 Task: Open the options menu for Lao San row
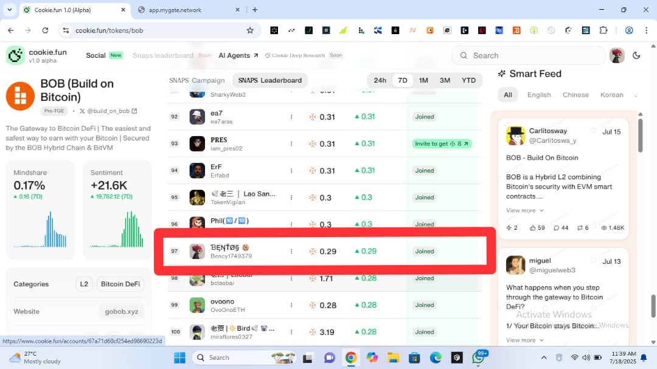291,198
